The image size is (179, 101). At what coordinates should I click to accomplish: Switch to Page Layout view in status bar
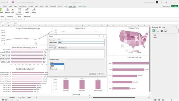(159, 100)
